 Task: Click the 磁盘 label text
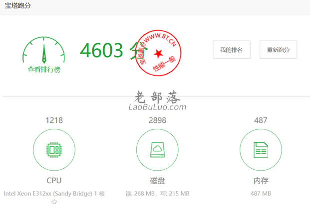click(x=157, y=181)
